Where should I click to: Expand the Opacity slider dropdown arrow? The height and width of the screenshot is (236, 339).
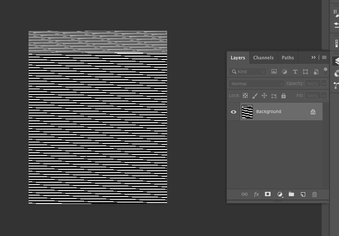(324, 84)
